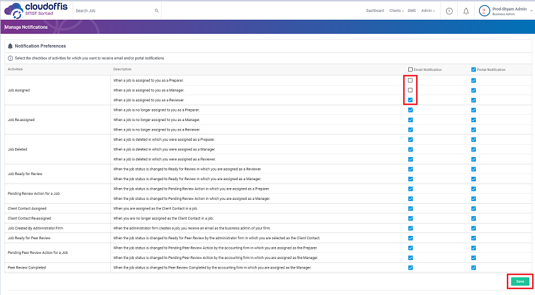The height and width of the screenshot is (295, 535).
Task: Uncheck email for Pending Review Action as Preparer
Action: [x=411, y=189]
